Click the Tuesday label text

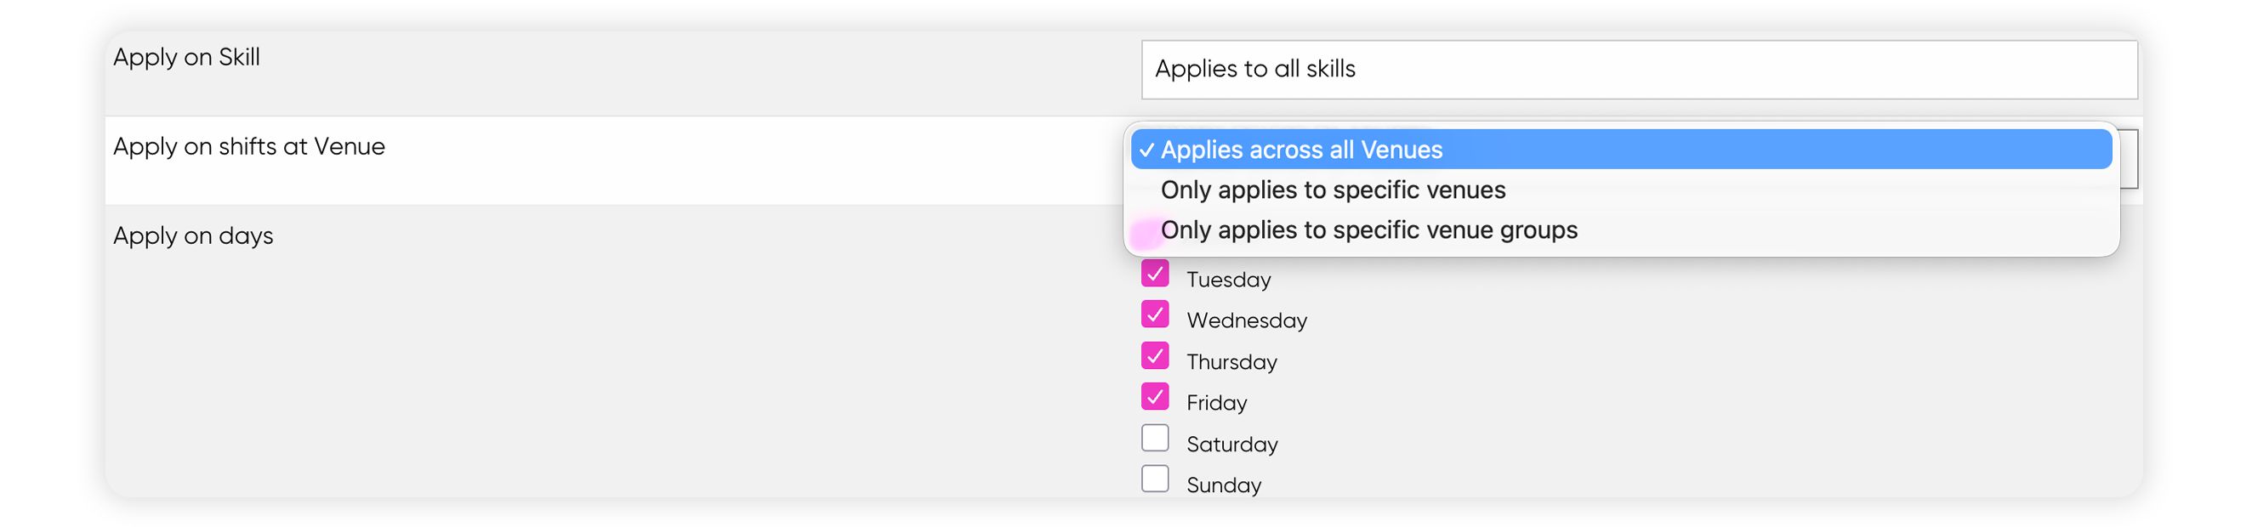[x=1227, y=280]
